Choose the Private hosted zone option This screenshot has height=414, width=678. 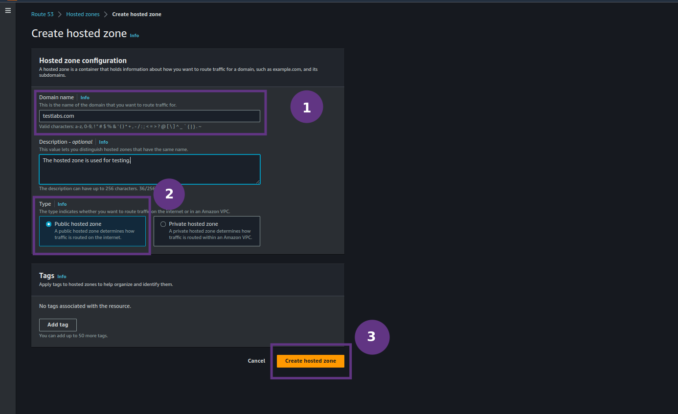point(163,223)
